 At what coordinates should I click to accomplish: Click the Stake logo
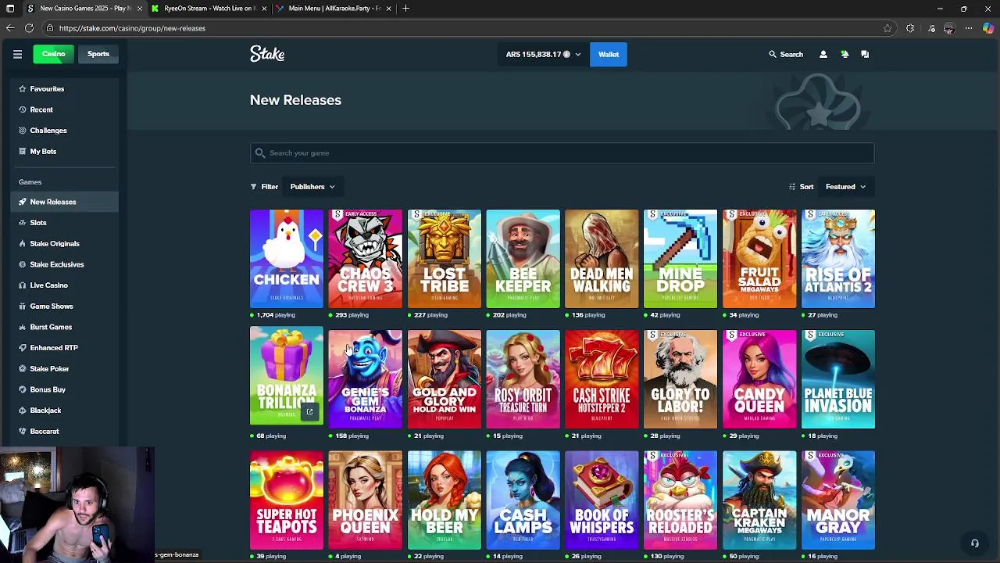267,54
